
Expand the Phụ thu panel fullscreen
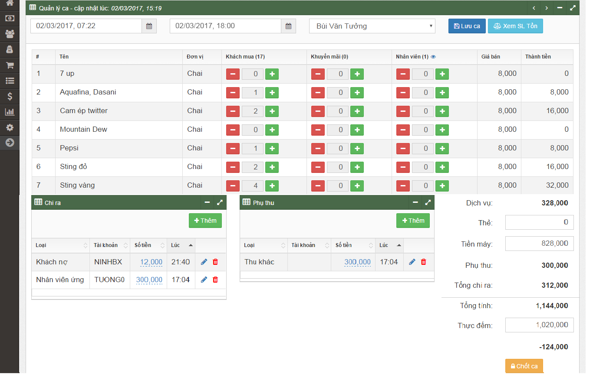click(x=428, y=202)
